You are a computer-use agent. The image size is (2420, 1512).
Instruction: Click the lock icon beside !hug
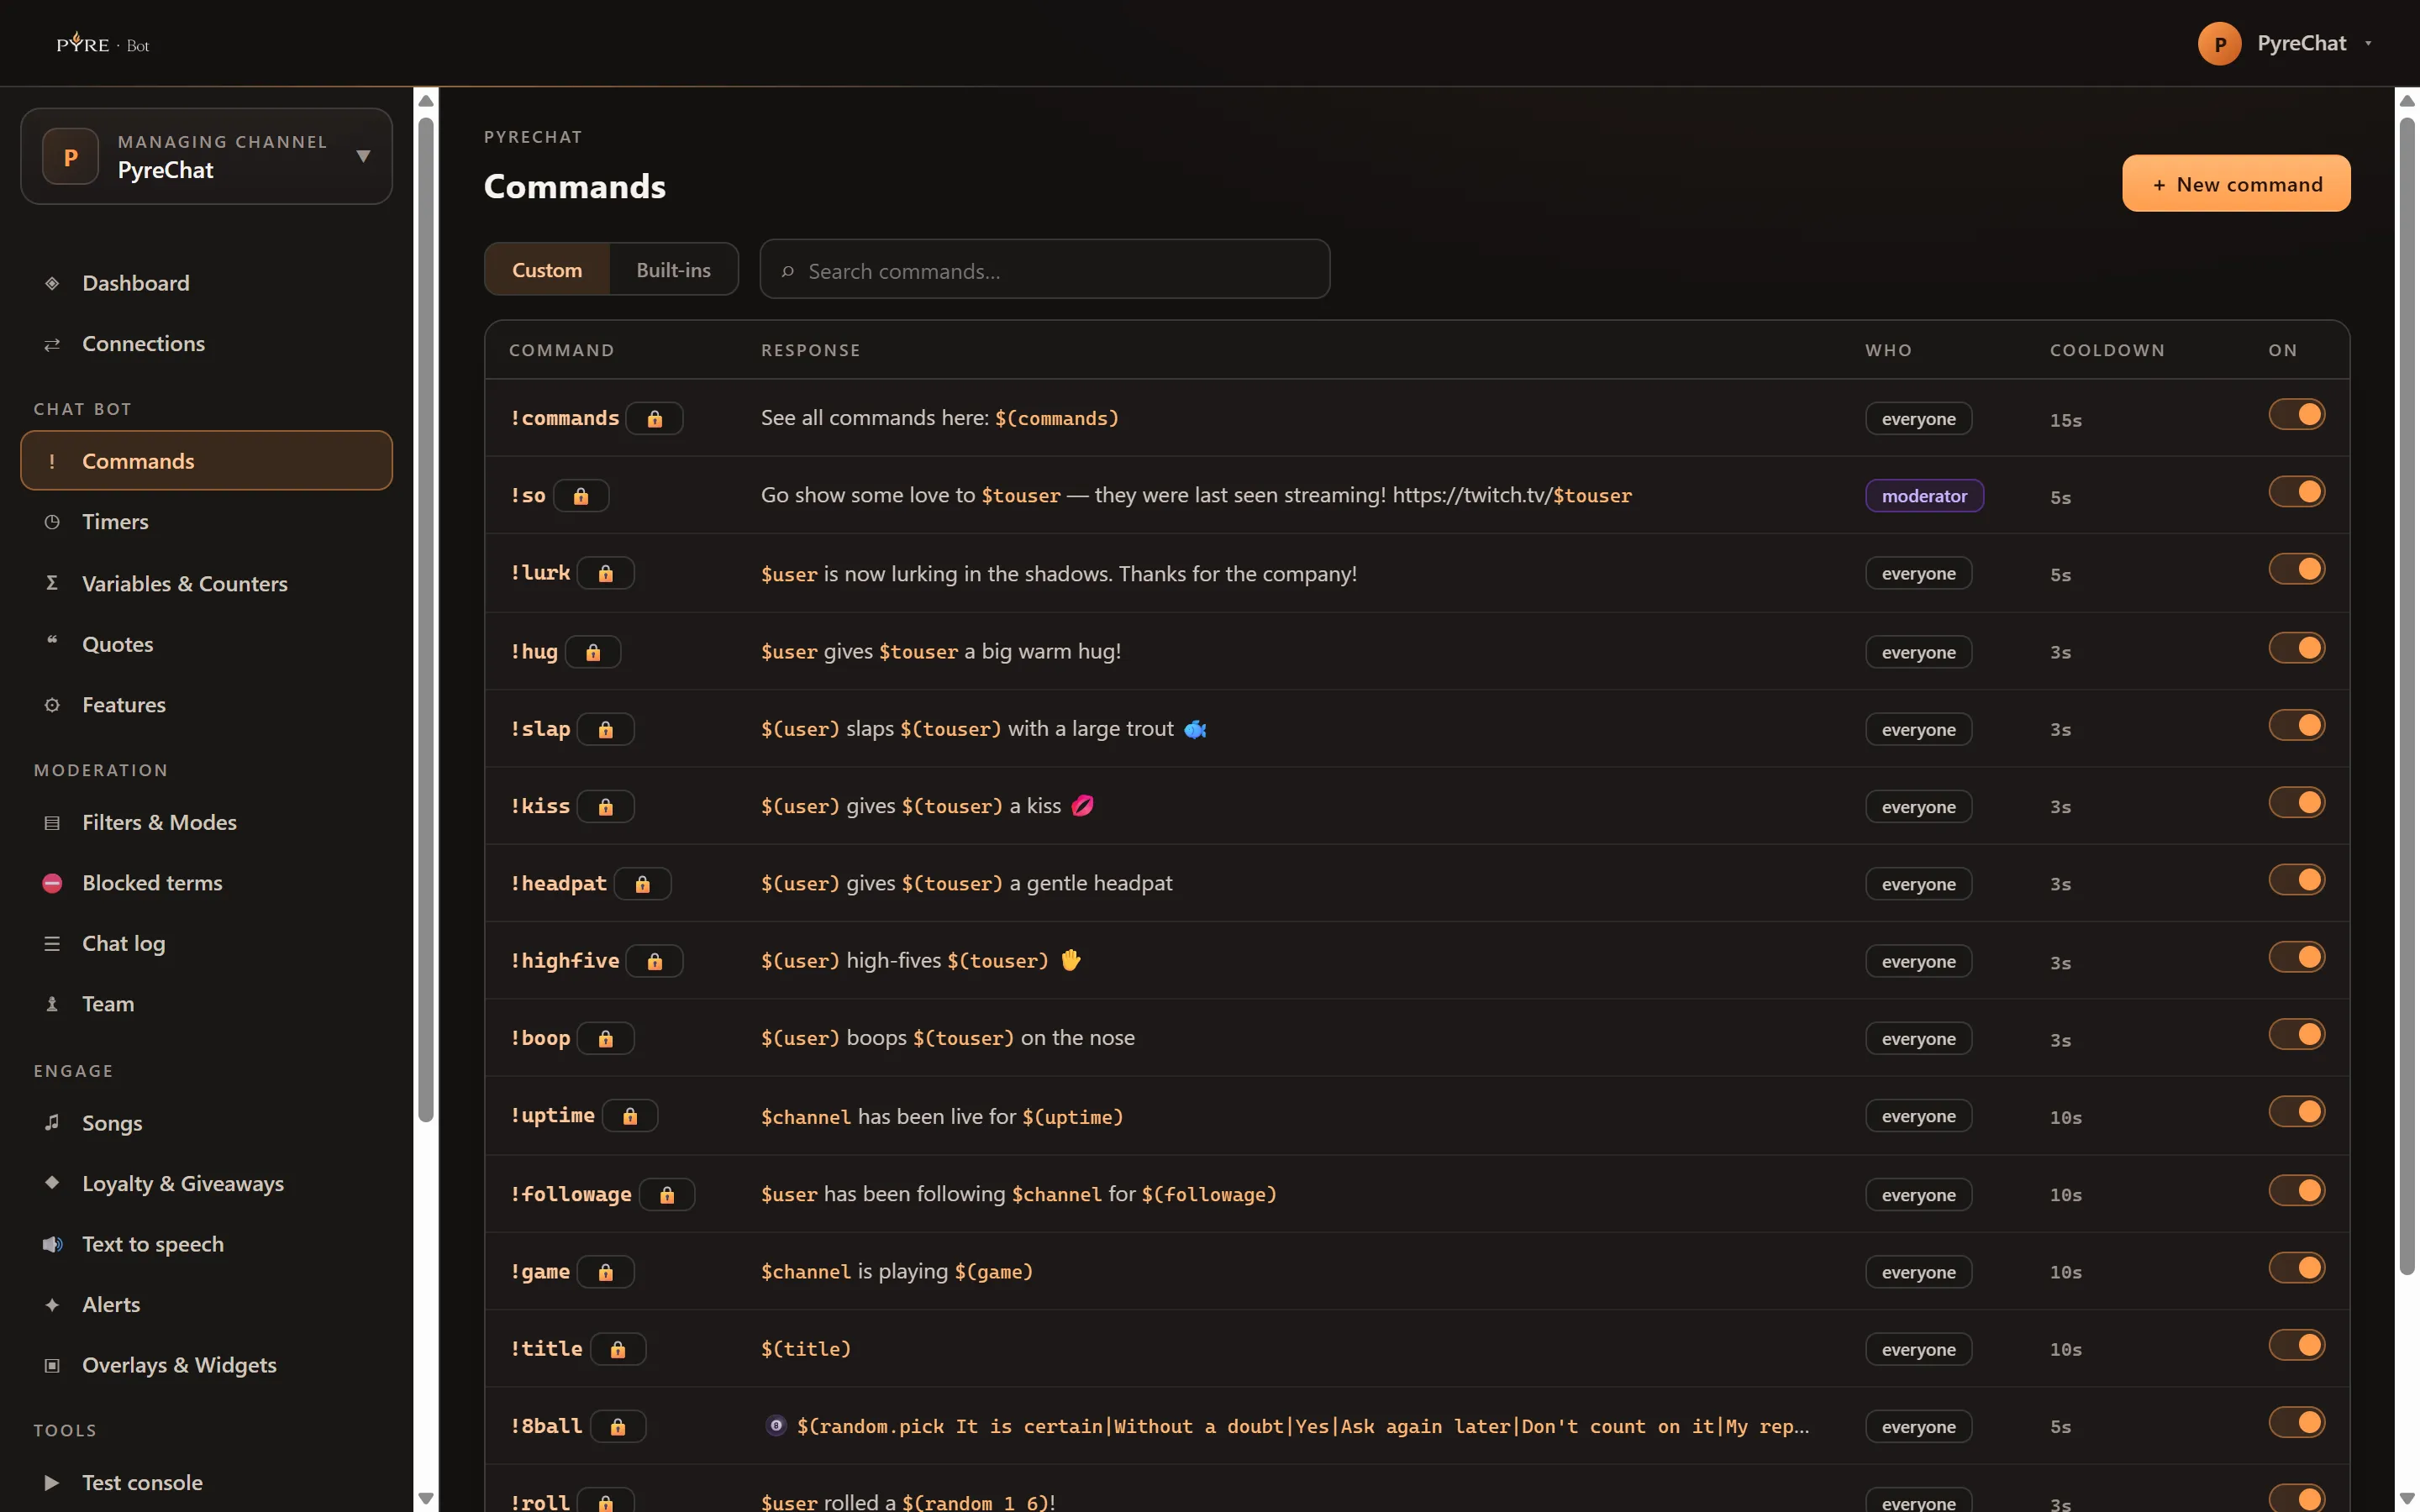coord(593,652)
